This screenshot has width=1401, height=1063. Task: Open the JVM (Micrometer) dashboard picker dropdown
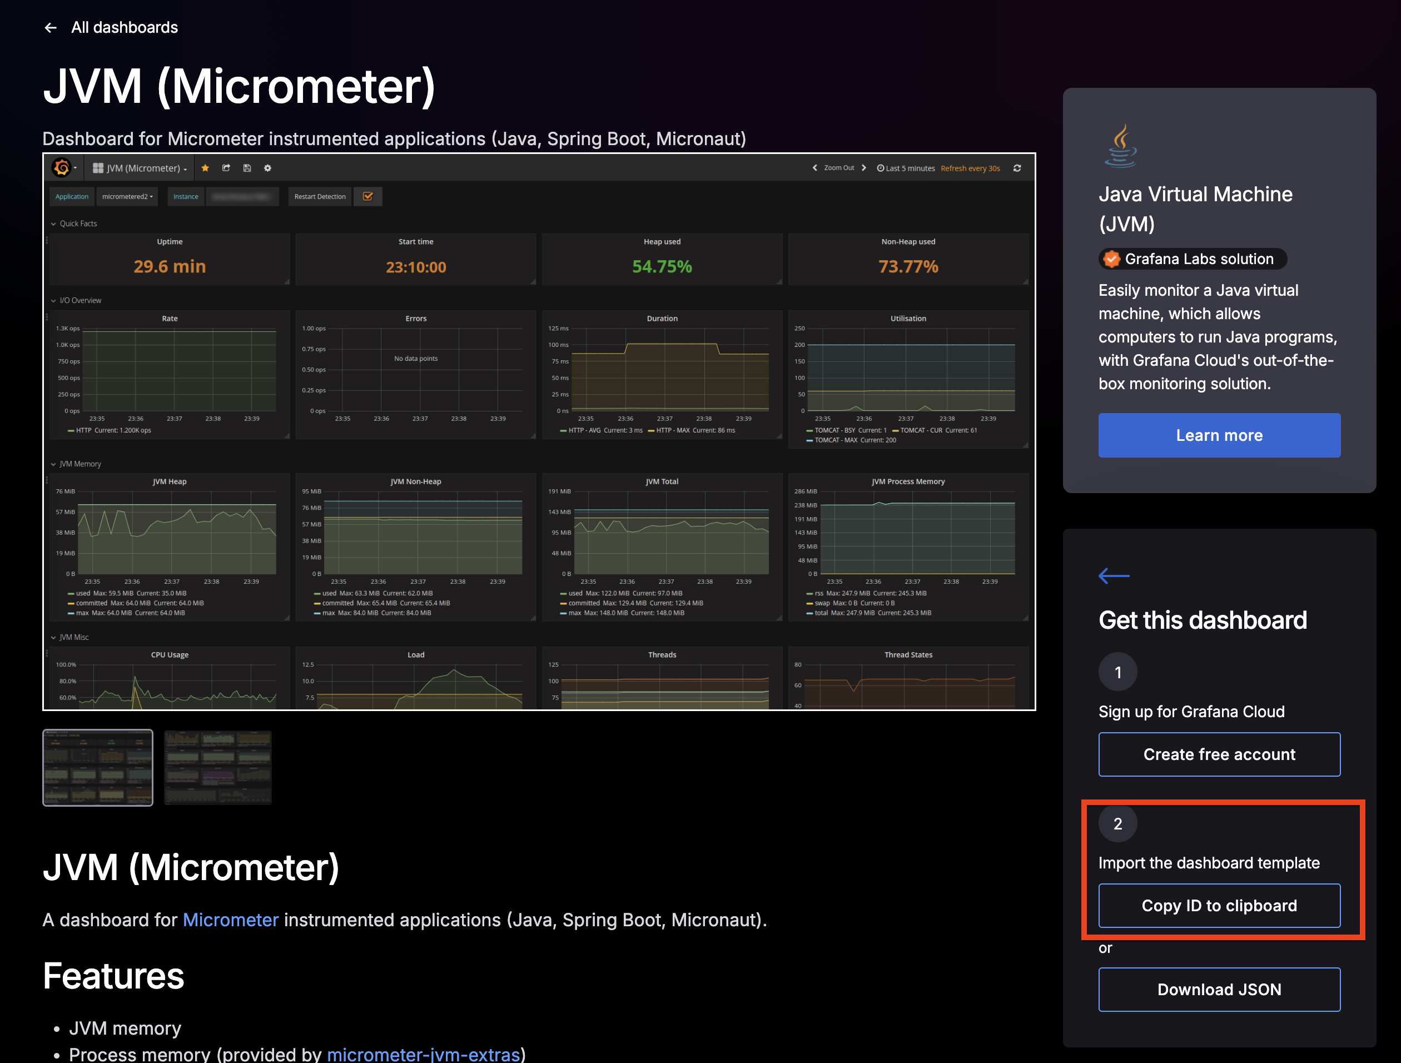coord(141,168)
